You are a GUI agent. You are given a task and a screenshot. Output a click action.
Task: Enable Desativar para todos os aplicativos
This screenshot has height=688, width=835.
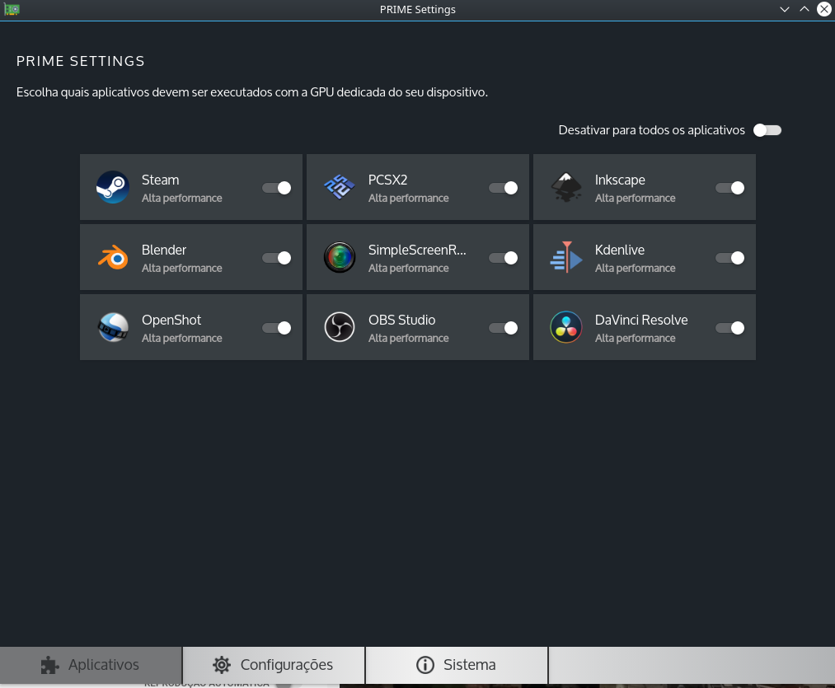767,130
